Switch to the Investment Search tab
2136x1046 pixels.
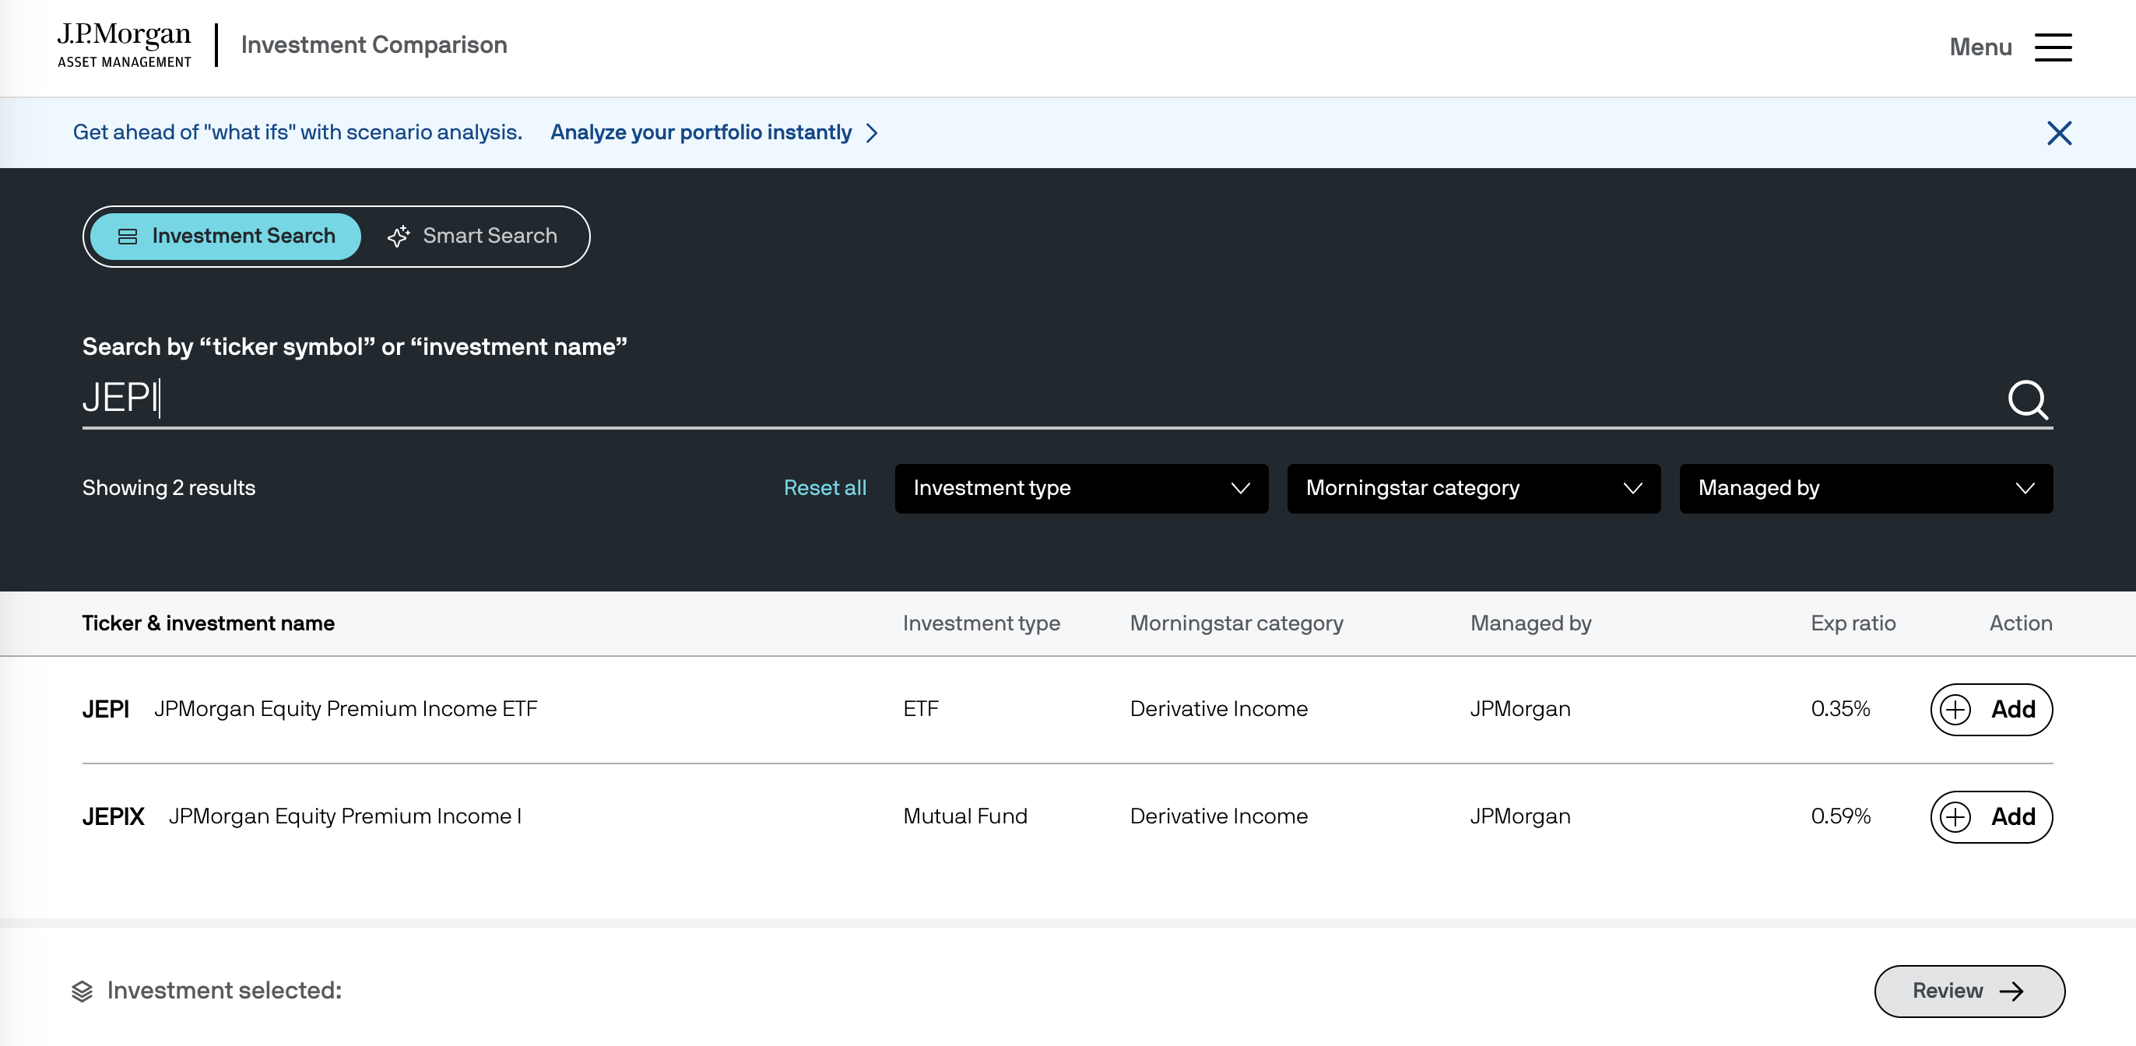tap(226, 237)
